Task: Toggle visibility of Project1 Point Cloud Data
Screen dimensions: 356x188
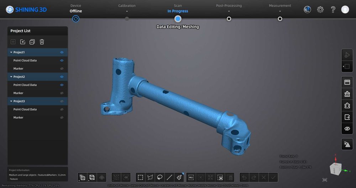Action: click(62, 60)
